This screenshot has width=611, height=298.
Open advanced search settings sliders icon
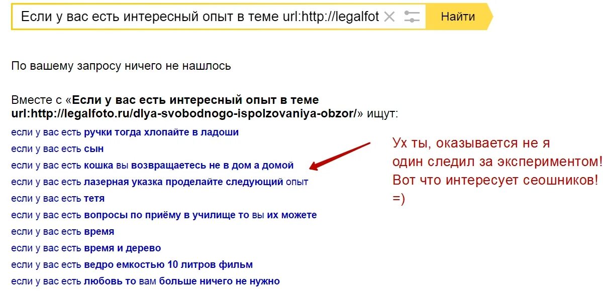(412, 17)
